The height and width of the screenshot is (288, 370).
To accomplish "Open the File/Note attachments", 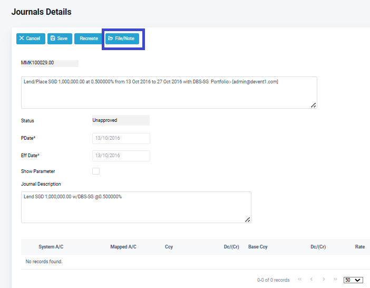I will coord(121,39).
